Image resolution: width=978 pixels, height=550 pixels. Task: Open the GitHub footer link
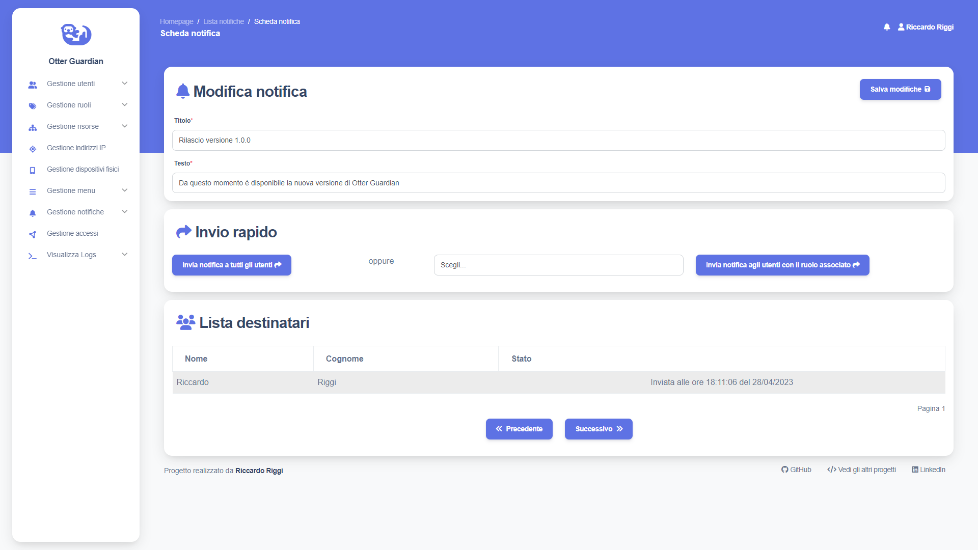pyautogui.click(x=796, y=470)
